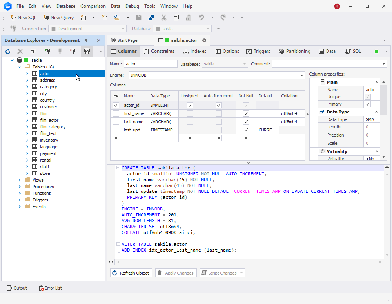Disconnect the connection using the red plug icon

(x=73, y=51)
